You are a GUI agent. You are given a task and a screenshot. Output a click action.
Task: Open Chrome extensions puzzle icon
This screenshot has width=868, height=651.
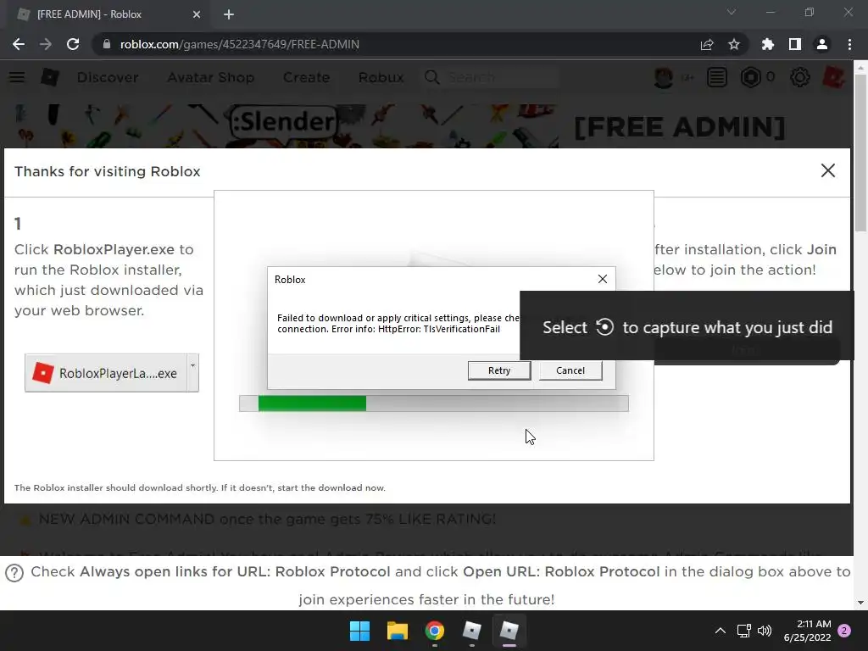tap(767, 44)
